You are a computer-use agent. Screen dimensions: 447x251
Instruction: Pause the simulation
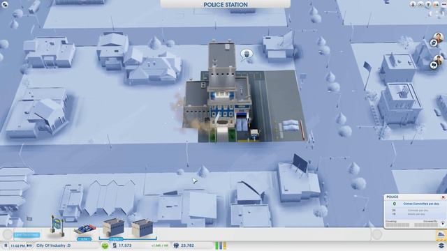tap(6, 245)
